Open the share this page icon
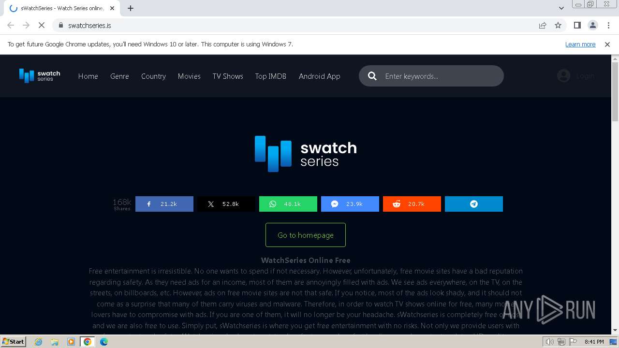This screenshot has height=348, width=619. click(543, 25)
